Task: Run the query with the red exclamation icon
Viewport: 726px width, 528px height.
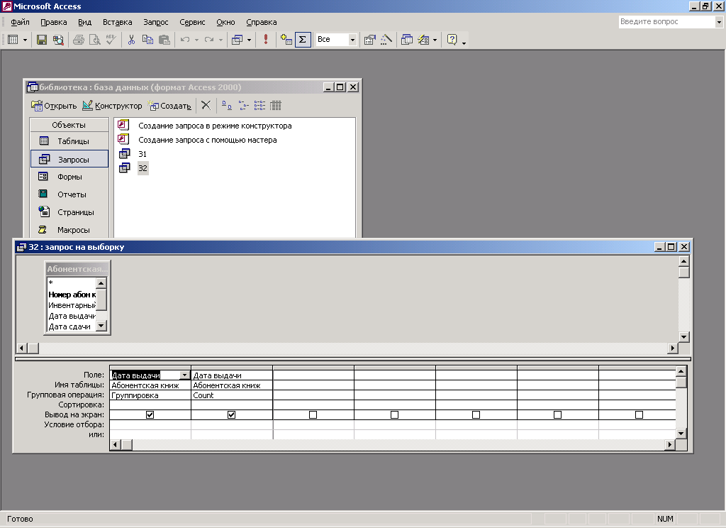Action: 266,40
